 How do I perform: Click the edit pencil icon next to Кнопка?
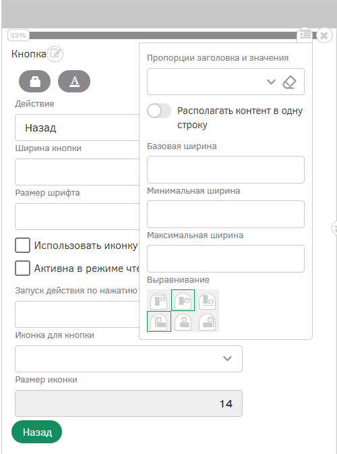click(55, 53)
